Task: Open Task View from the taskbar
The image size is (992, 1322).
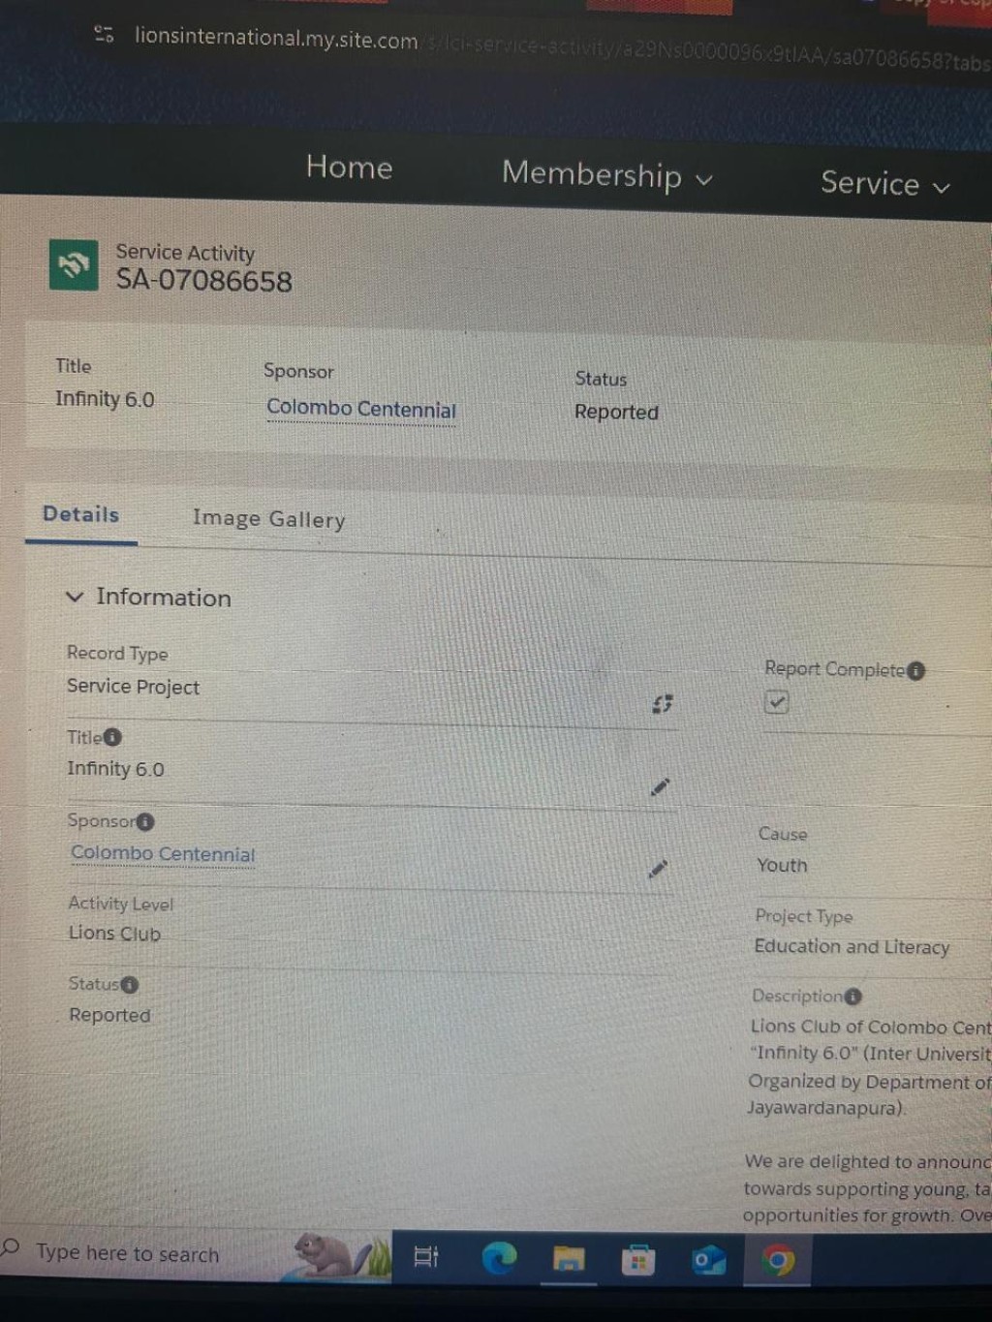Action: (x=426, y=1256)
